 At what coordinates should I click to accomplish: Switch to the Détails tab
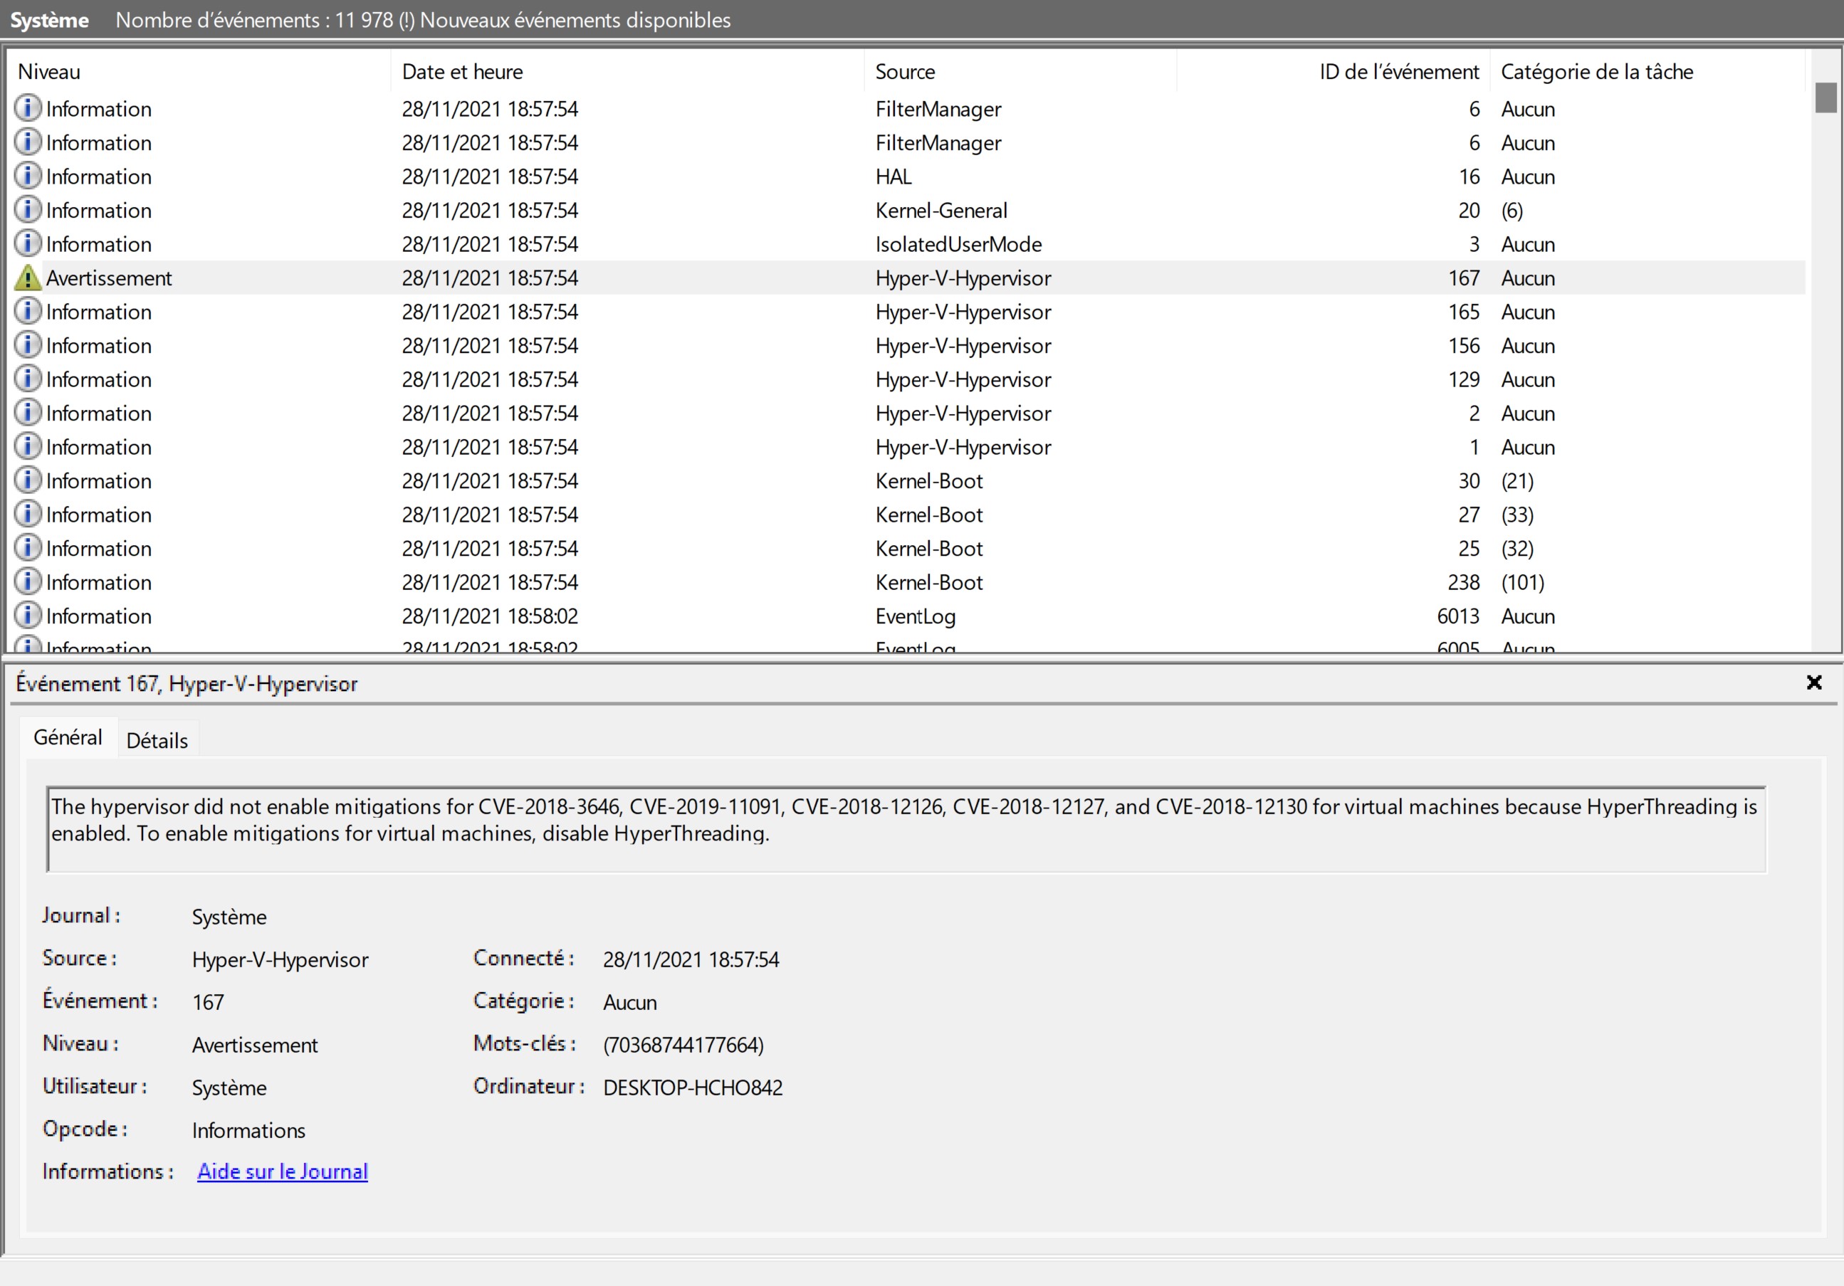pyautogui.click(x=157, y=740)
